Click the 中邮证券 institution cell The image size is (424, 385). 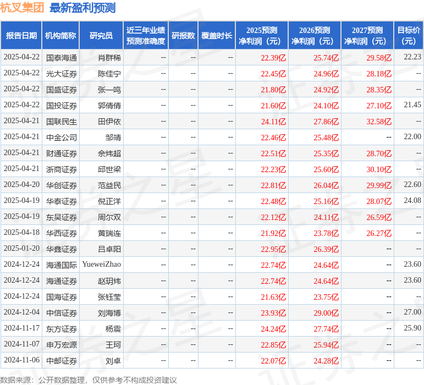click(62, 361)
